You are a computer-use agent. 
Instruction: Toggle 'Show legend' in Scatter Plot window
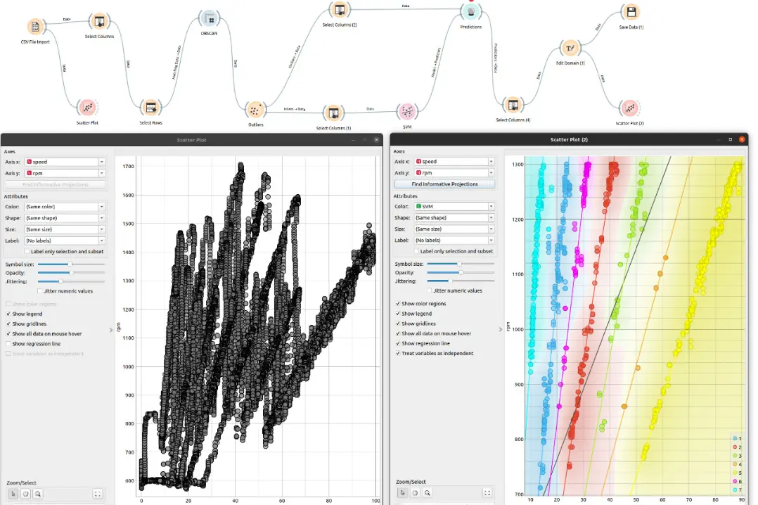(x=8, y=314)
